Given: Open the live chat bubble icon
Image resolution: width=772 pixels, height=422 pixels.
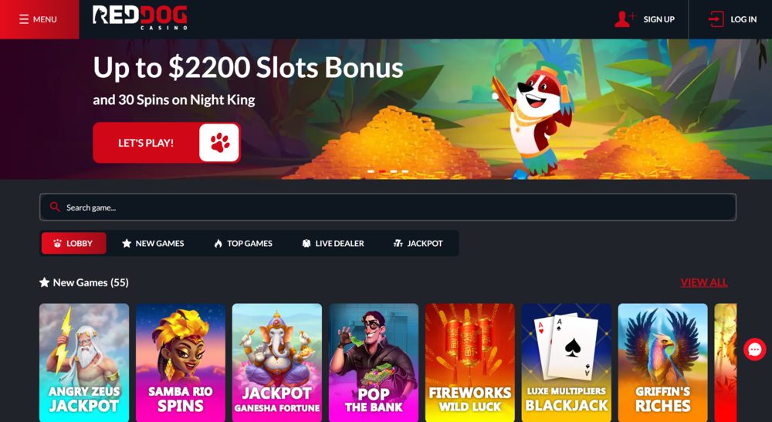Looking at the screenshot, I should pos(755,349).
